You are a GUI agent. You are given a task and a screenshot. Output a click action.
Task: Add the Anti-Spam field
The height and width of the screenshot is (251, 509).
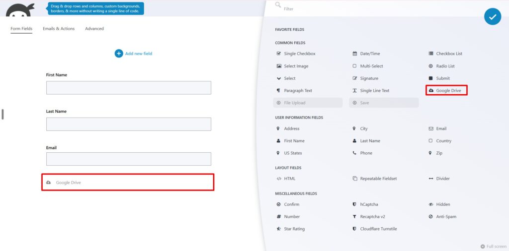click(x=442, y=217)
